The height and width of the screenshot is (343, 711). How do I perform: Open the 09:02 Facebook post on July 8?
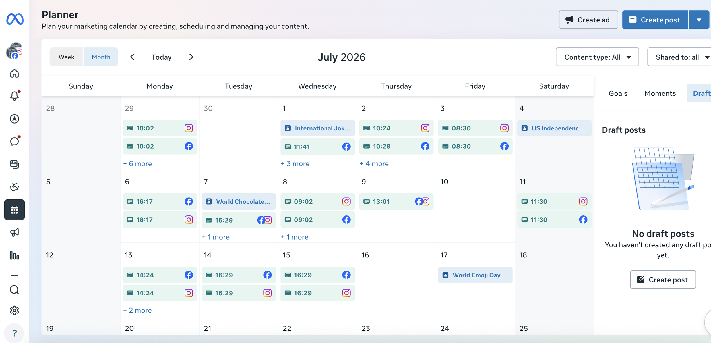pos(317,220)
